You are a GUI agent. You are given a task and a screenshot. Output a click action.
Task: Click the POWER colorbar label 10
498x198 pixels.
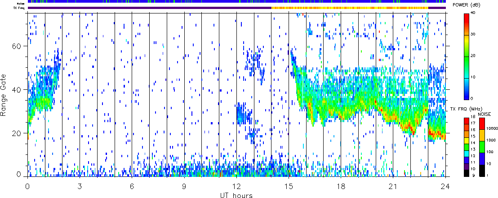coord(473,77)
